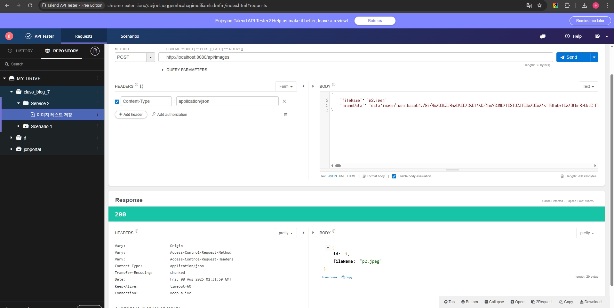This screenshot has height=308, width=614.
Task: Select XML body format mode
Action: [x=342, y=176]
